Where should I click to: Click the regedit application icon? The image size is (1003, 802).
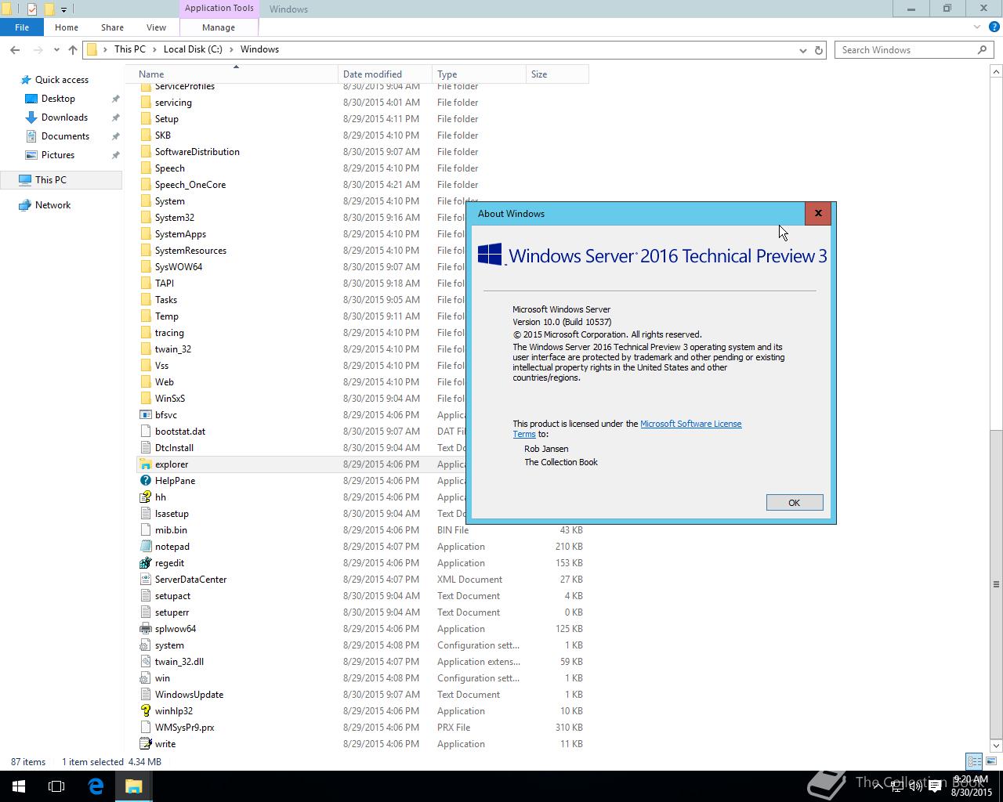(x=145, y=563)
